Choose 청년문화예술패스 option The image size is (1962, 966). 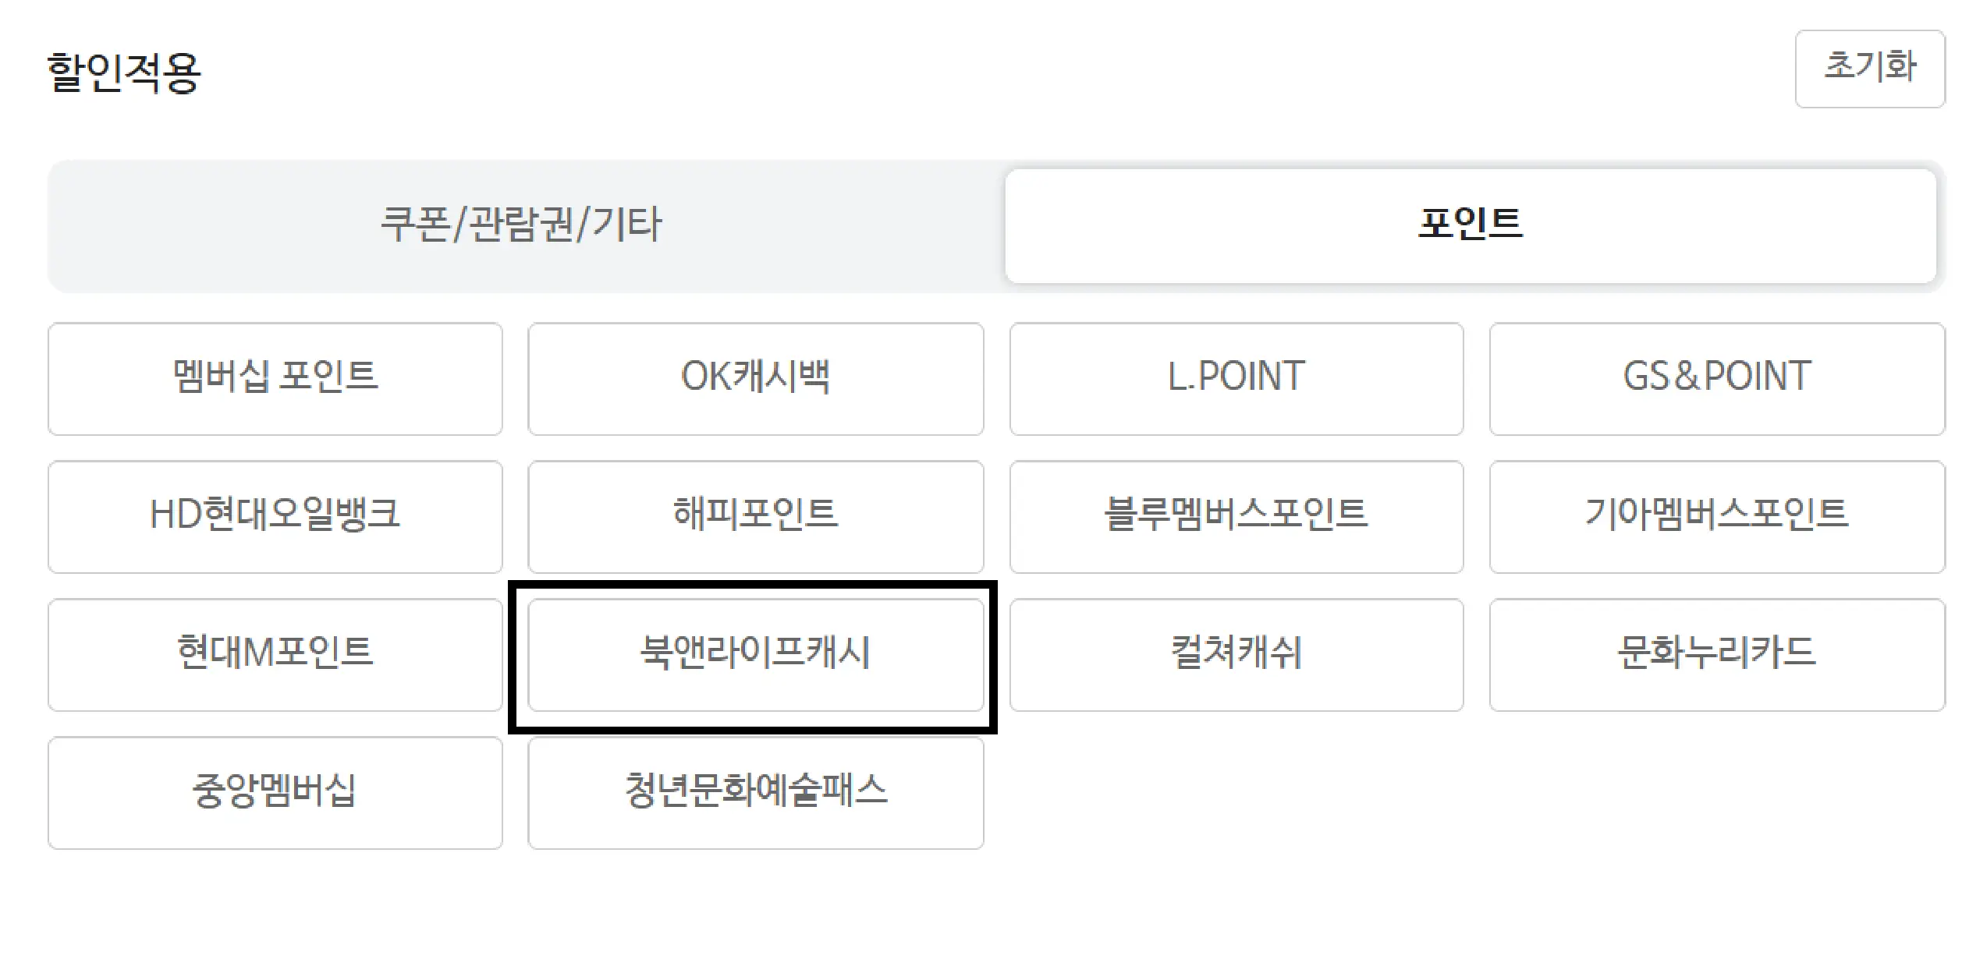pyautogui.click(x=755, y=793)
